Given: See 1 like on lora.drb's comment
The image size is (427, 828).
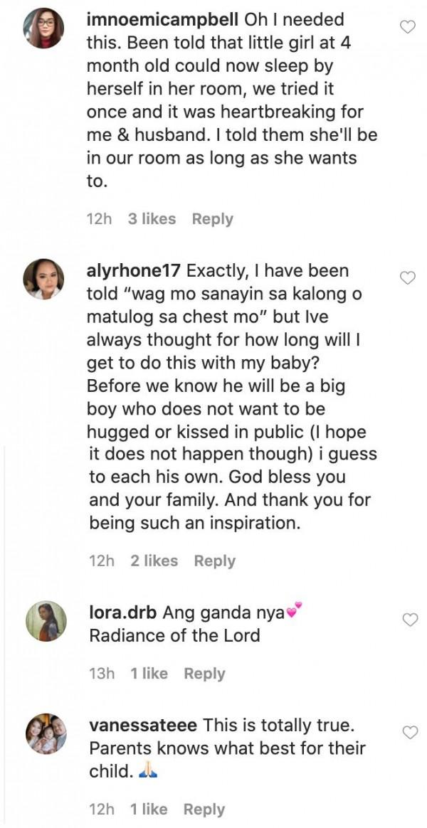Looking at the screenshot, I should click(x=149, y=673).
